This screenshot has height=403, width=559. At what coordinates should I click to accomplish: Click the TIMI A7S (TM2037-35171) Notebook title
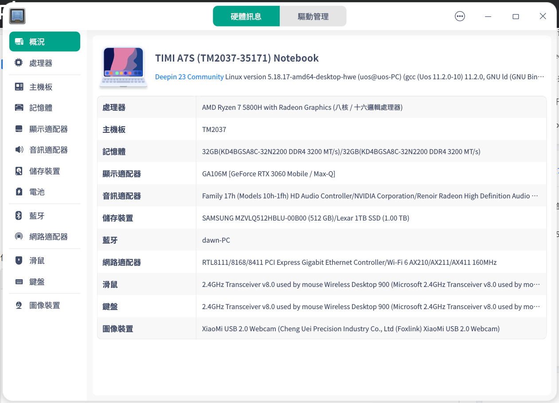coord(237,58)
